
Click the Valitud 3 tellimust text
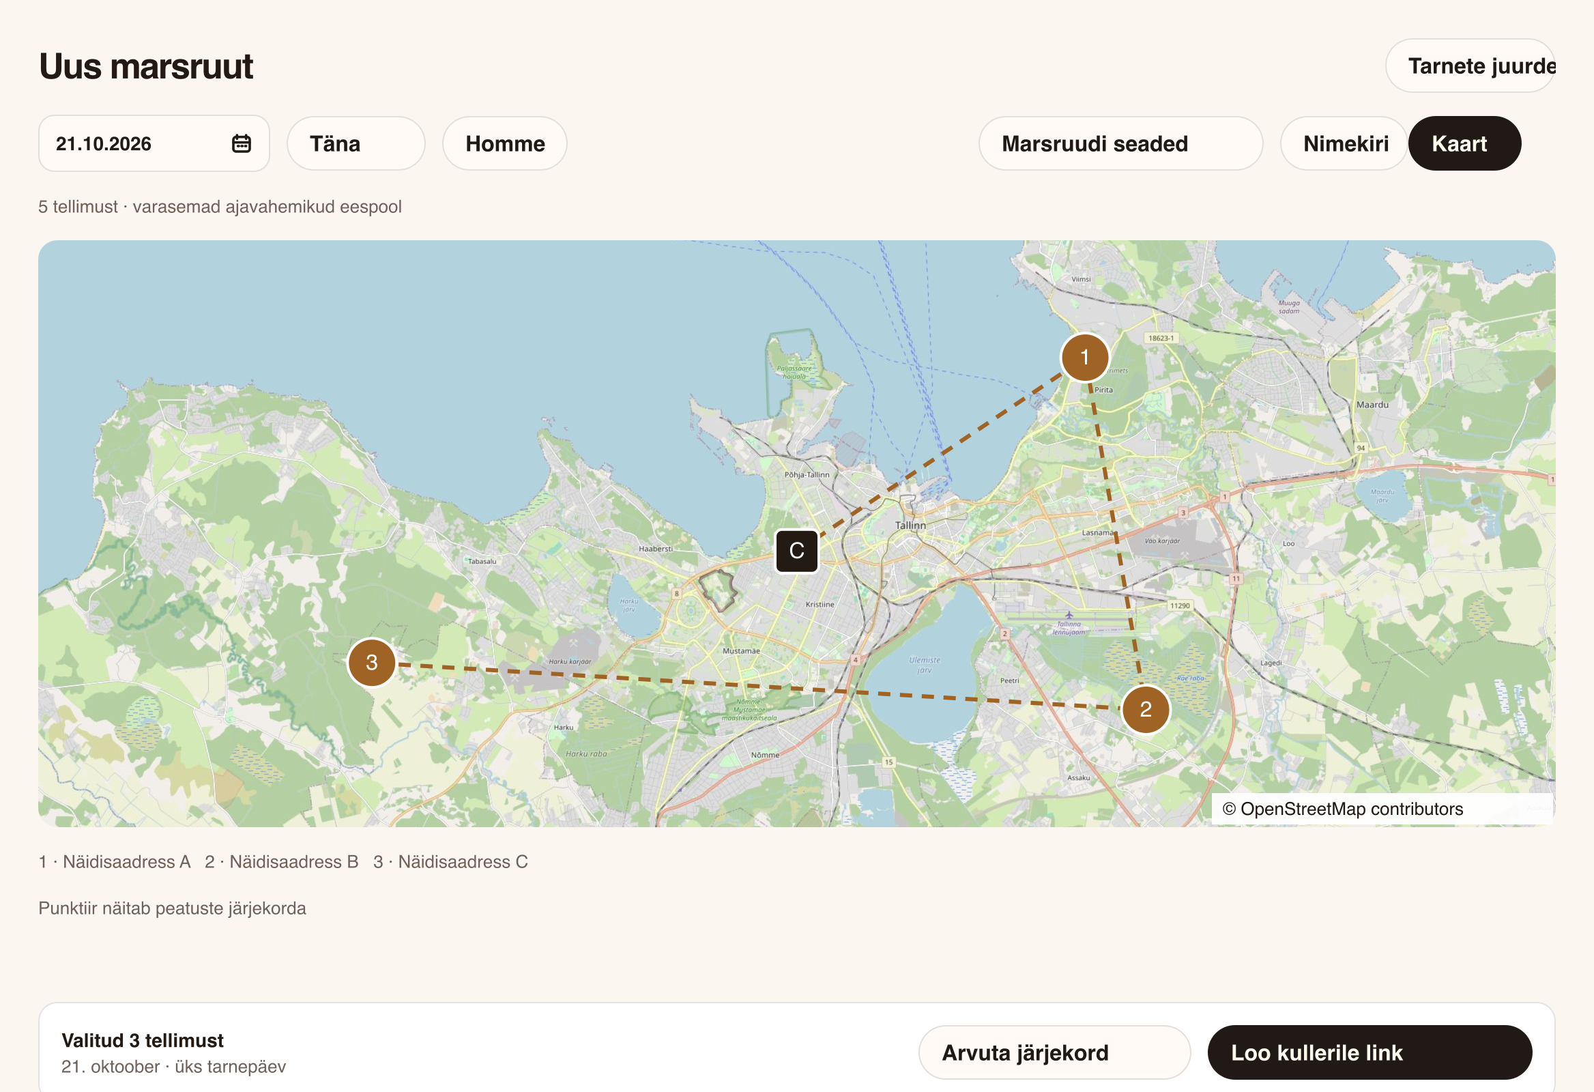pyautogui.click(x=143, y=1041)
